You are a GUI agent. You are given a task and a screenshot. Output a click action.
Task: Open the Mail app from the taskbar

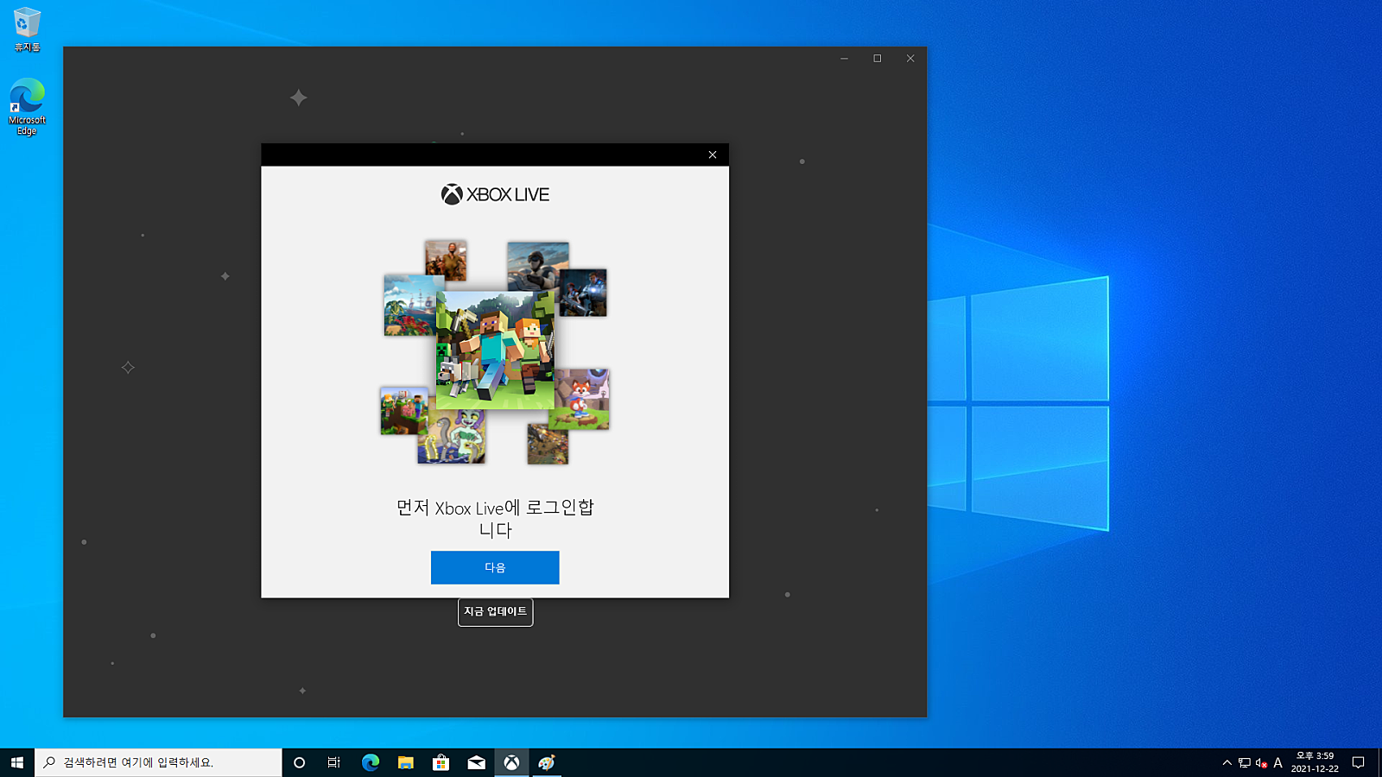[477, 762]
